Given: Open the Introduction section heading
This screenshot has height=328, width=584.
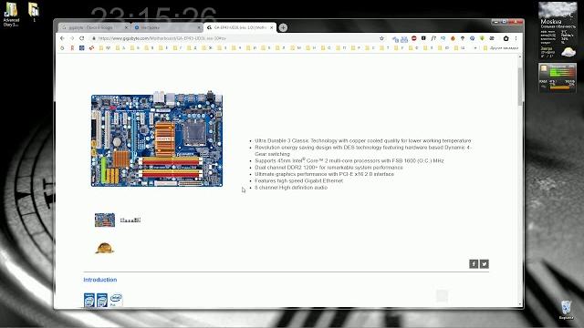Looking at the screenshot, I should click(x=100, y=280).
